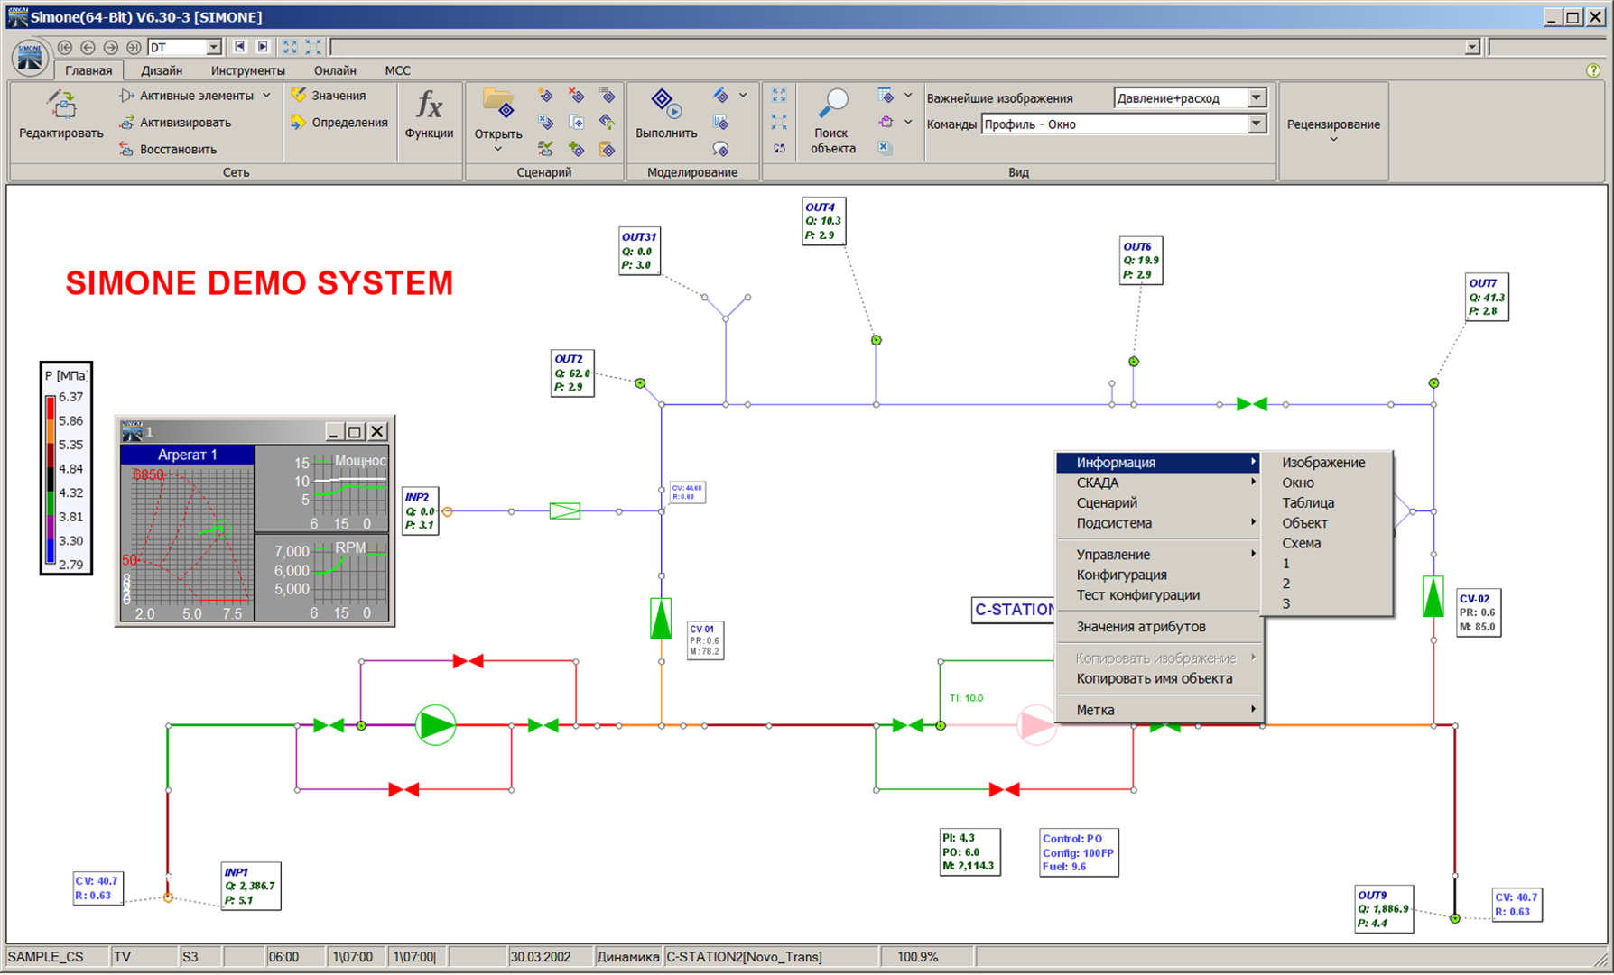
Task: Click the step-forward playback button
Action: (263, 46)
